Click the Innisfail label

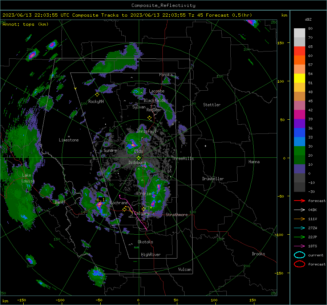click(x=146, y=131)
